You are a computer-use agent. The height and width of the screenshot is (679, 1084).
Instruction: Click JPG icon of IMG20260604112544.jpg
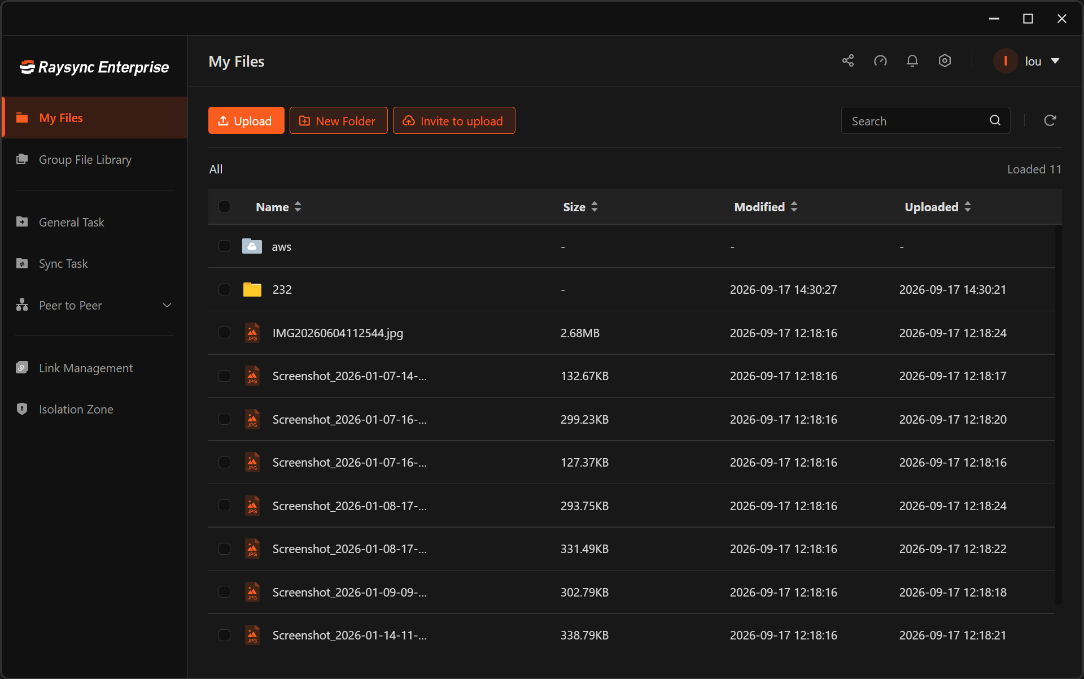pyautogui.click(x=252, y=333)
